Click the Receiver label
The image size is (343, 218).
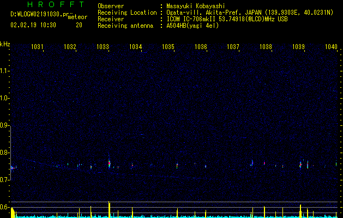(111, 19)
